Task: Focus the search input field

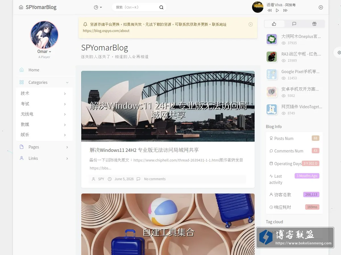Action: [136, 7]
